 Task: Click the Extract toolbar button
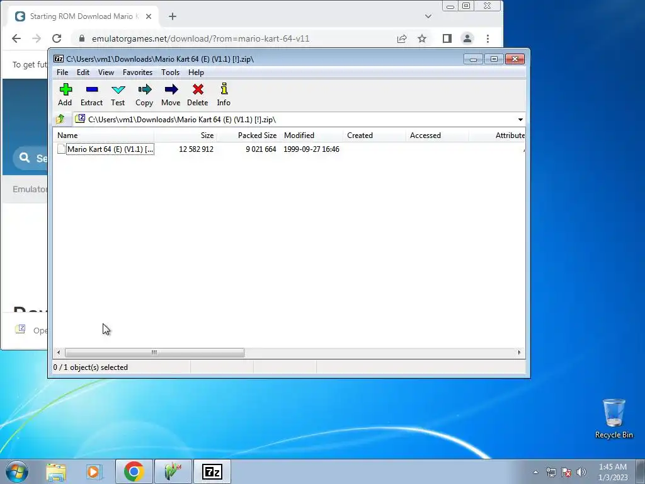tap(91, 95)
